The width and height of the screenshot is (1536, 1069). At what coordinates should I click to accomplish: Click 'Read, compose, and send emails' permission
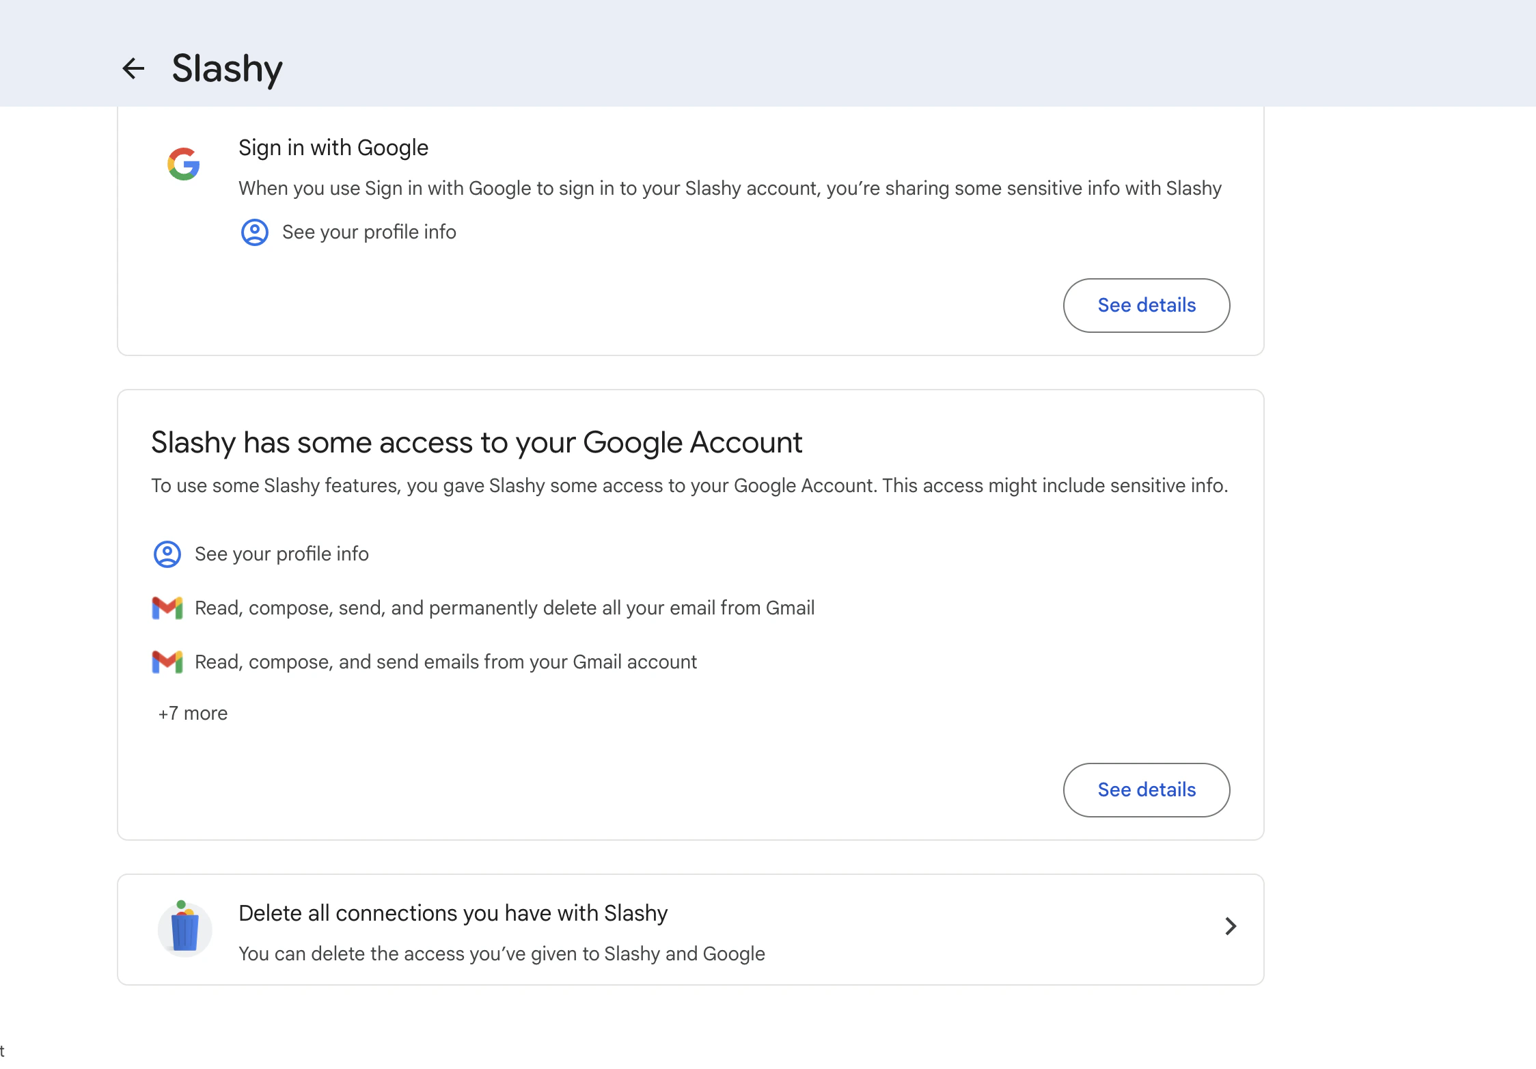(x=445, y=662)
